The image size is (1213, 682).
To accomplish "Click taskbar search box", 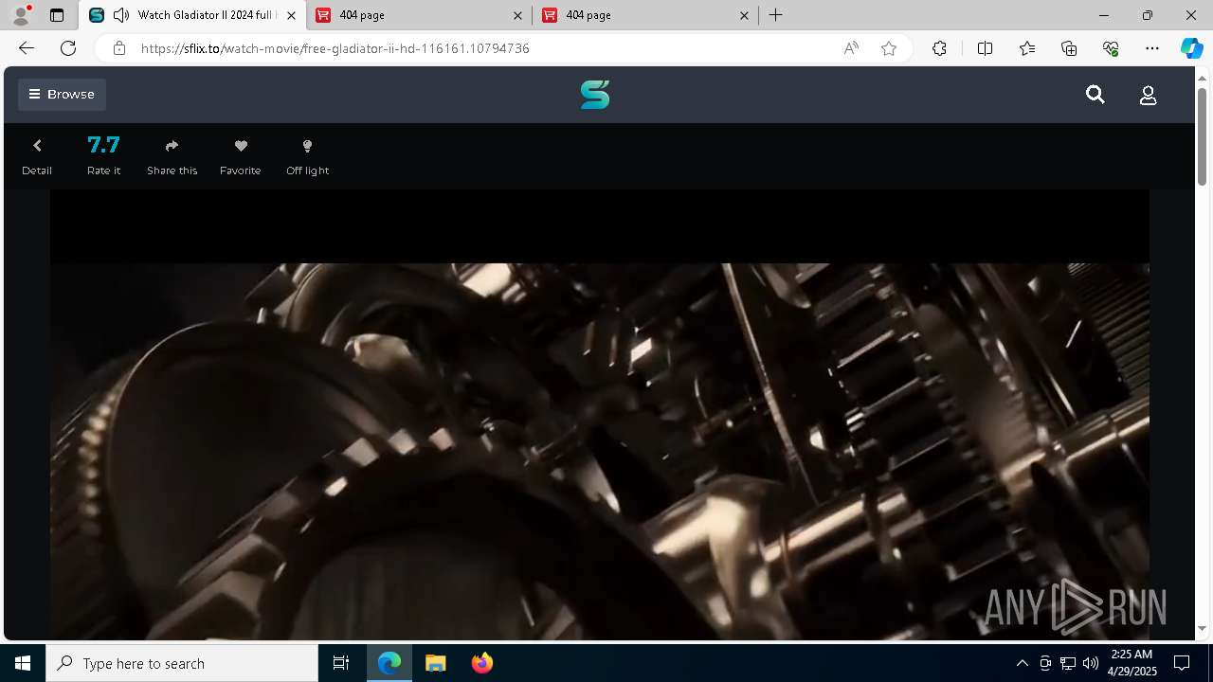I will pos(182,663).
